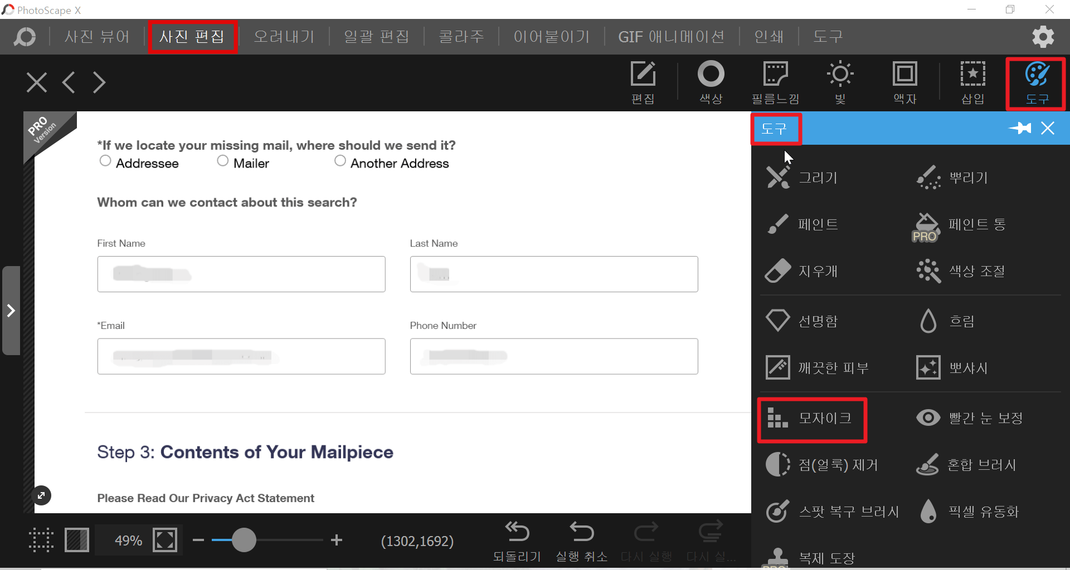1070x570 pixels.
Task: Select the 스팟 복구 브러시 tool
Action: (833, 512)
